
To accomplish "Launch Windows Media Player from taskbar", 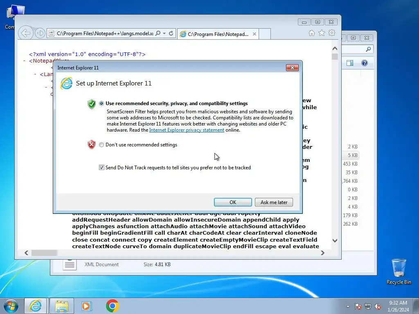I will click(x=86, y=306).
